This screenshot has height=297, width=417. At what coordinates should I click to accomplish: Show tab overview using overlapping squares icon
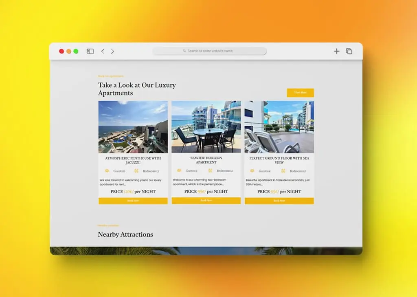(x=349, y=51)
